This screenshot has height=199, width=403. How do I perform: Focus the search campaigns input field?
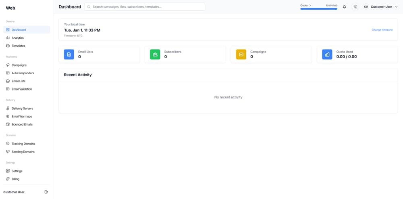pyautogui.click(x=145, y=7)
